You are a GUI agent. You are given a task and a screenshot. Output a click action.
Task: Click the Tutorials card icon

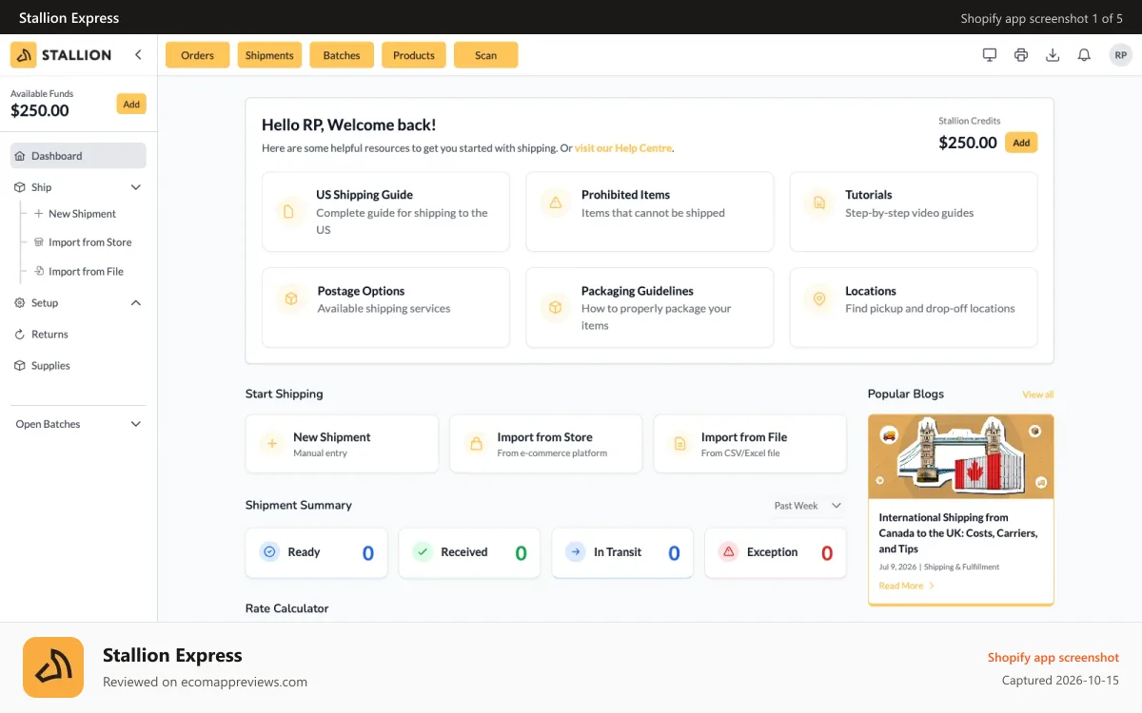(x=817, y=202)
